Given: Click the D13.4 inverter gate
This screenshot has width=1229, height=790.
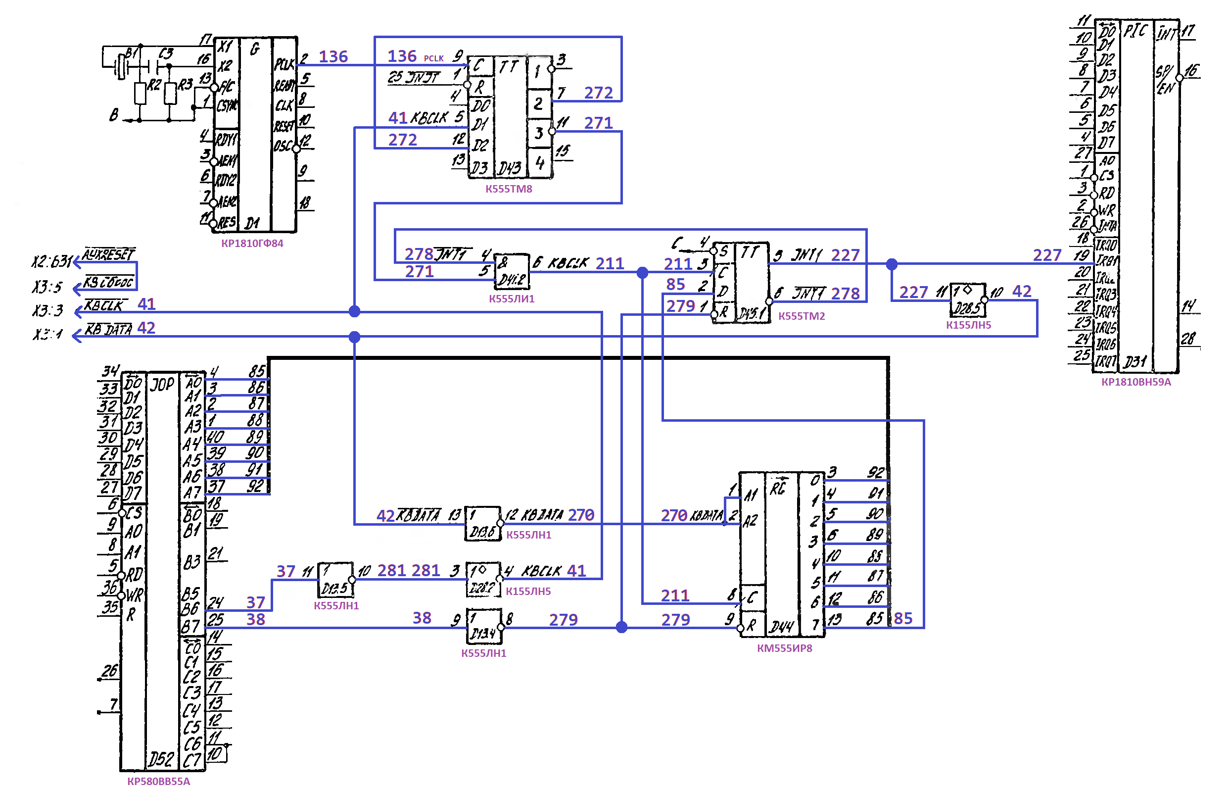Looking at the screenshot, I should point(483,626).
